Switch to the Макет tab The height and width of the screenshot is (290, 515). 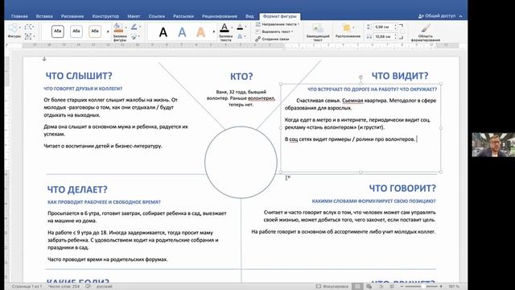(134, 16)
